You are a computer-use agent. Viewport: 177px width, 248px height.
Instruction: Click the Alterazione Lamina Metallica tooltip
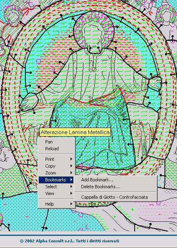(75, 132)
